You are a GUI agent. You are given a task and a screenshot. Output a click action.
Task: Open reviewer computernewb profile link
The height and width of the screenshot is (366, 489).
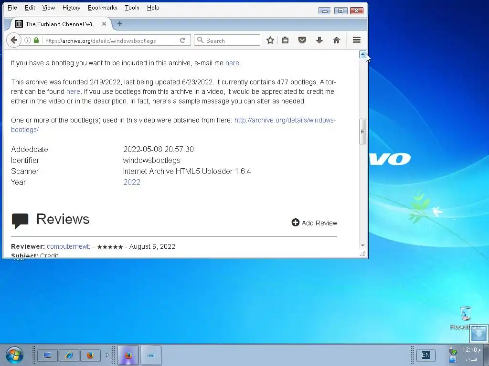[69, 246]
